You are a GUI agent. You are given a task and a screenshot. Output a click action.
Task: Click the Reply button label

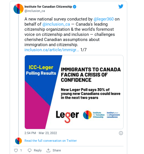pyautogui.click(x=38, y=150)
